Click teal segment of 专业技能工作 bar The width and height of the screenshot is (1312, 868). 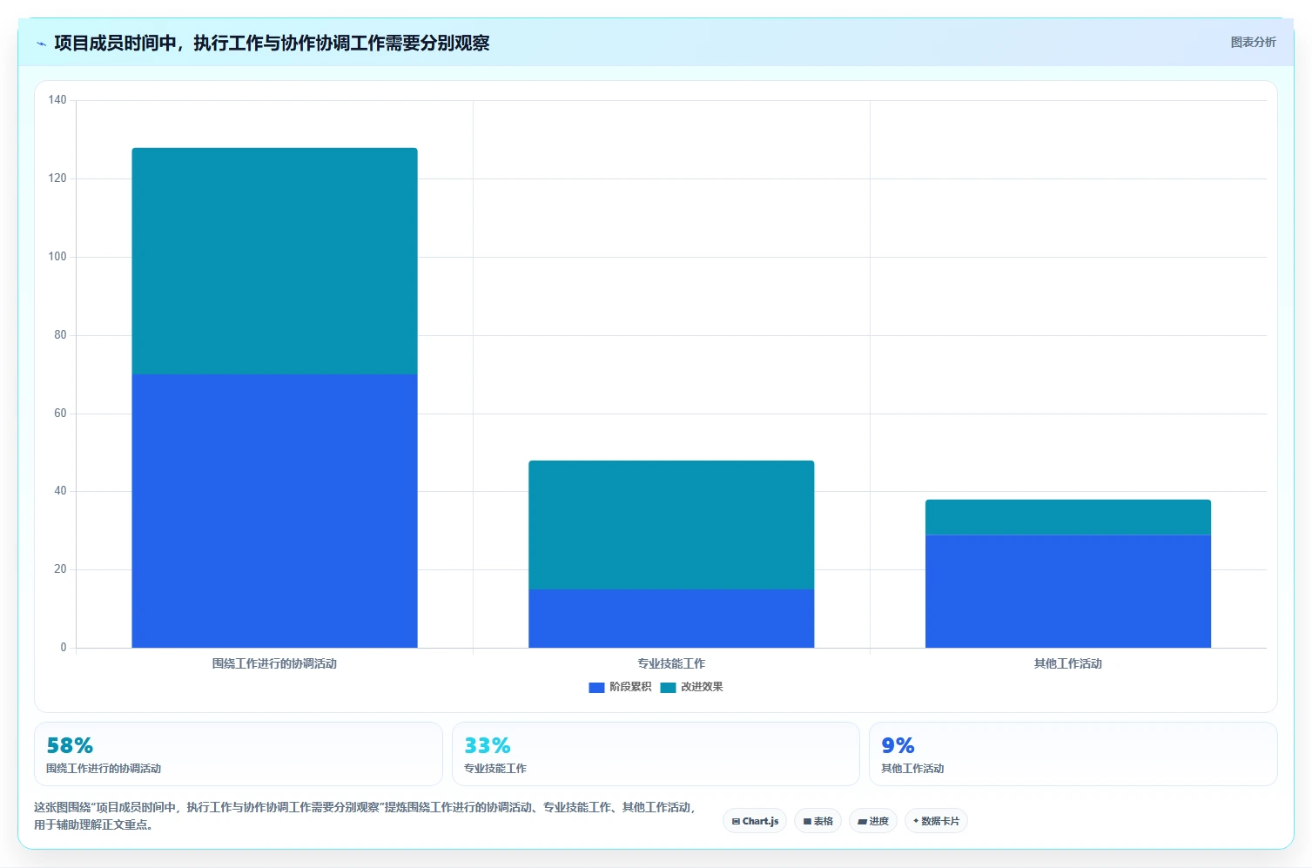(x=671, y=525)
